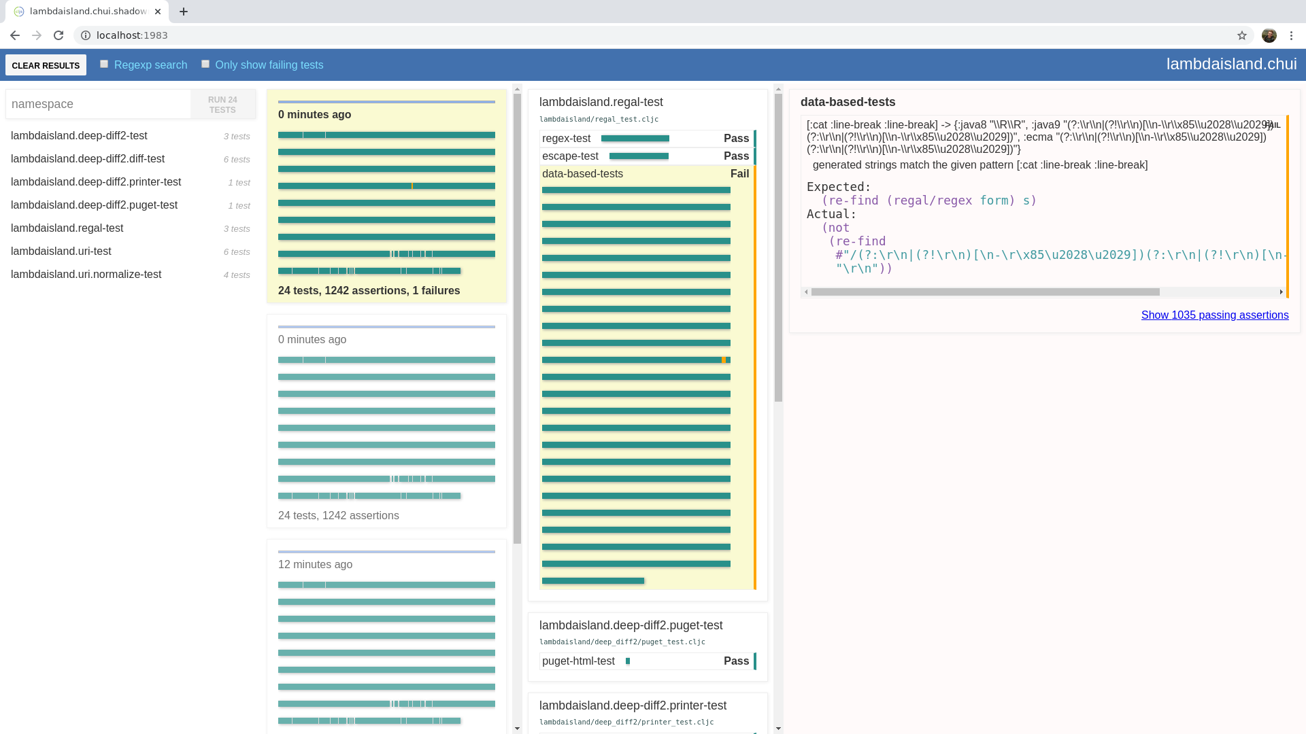The image size is (1306, 734).
Task: Click the browser forward arrow
Action: pyautogui.click(x=37, y=35)
